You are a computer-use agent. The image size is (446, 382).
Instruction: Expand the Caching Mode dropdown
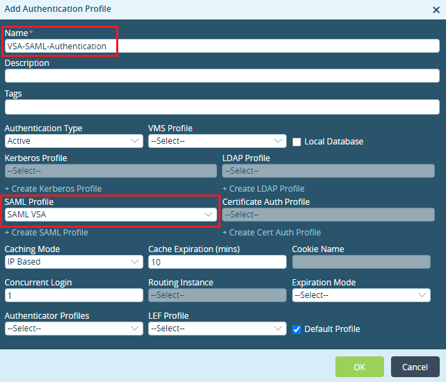[74, 262]
